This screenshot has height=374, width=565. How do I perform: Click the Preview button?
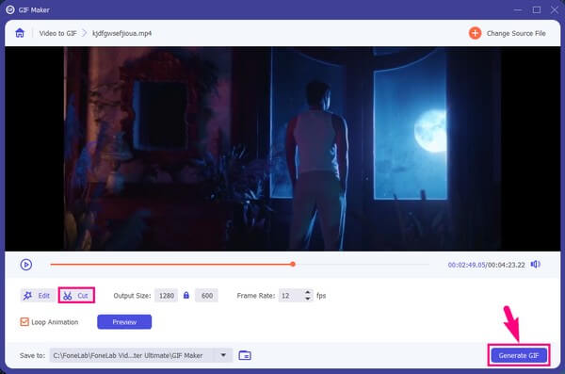(x=124, y=321)
